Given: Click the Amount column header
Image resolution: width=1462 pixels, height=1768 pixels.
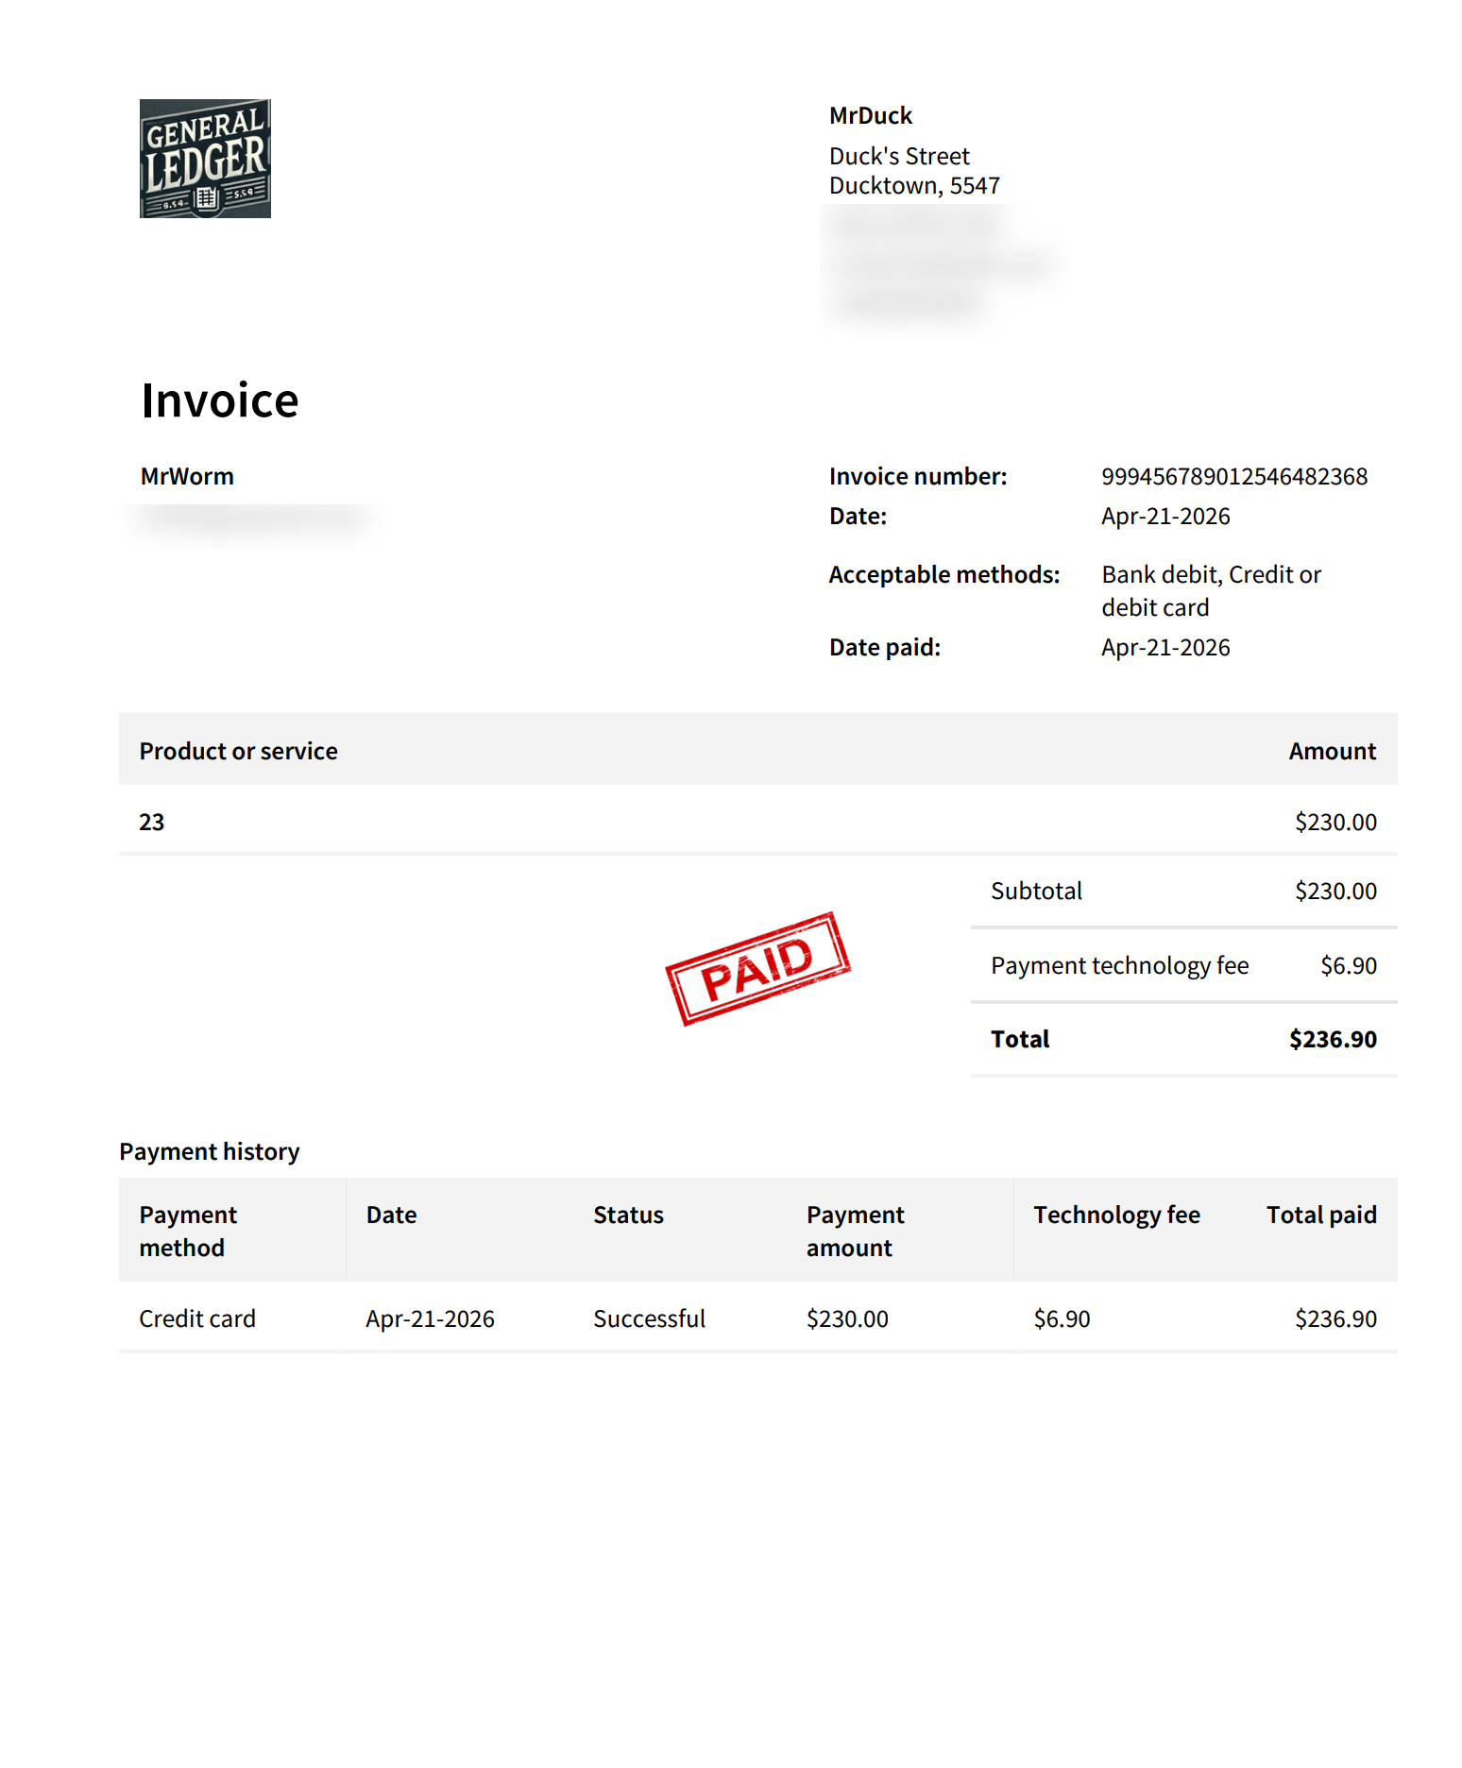Looking at the screenshot, I should [x=1332, y=751].
